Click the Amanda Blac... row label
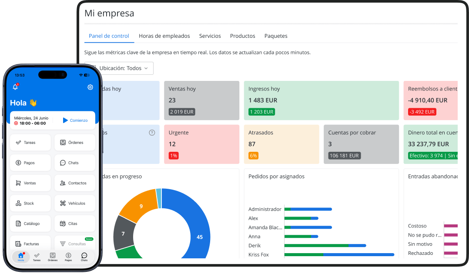Viewport: 469px width, 274px height. [265, 227]
